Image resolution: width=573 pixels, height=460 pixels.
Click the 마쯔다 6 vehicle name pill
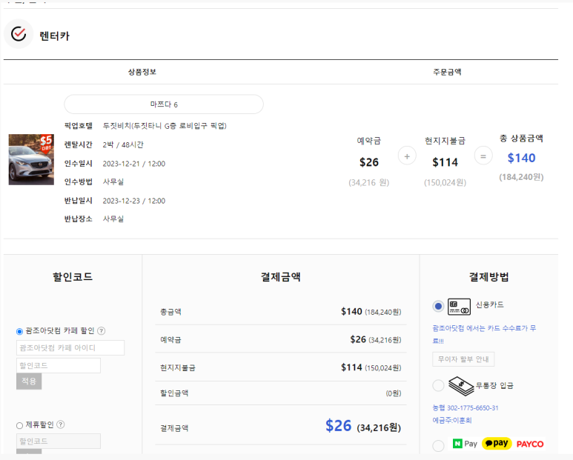point(164,104)
